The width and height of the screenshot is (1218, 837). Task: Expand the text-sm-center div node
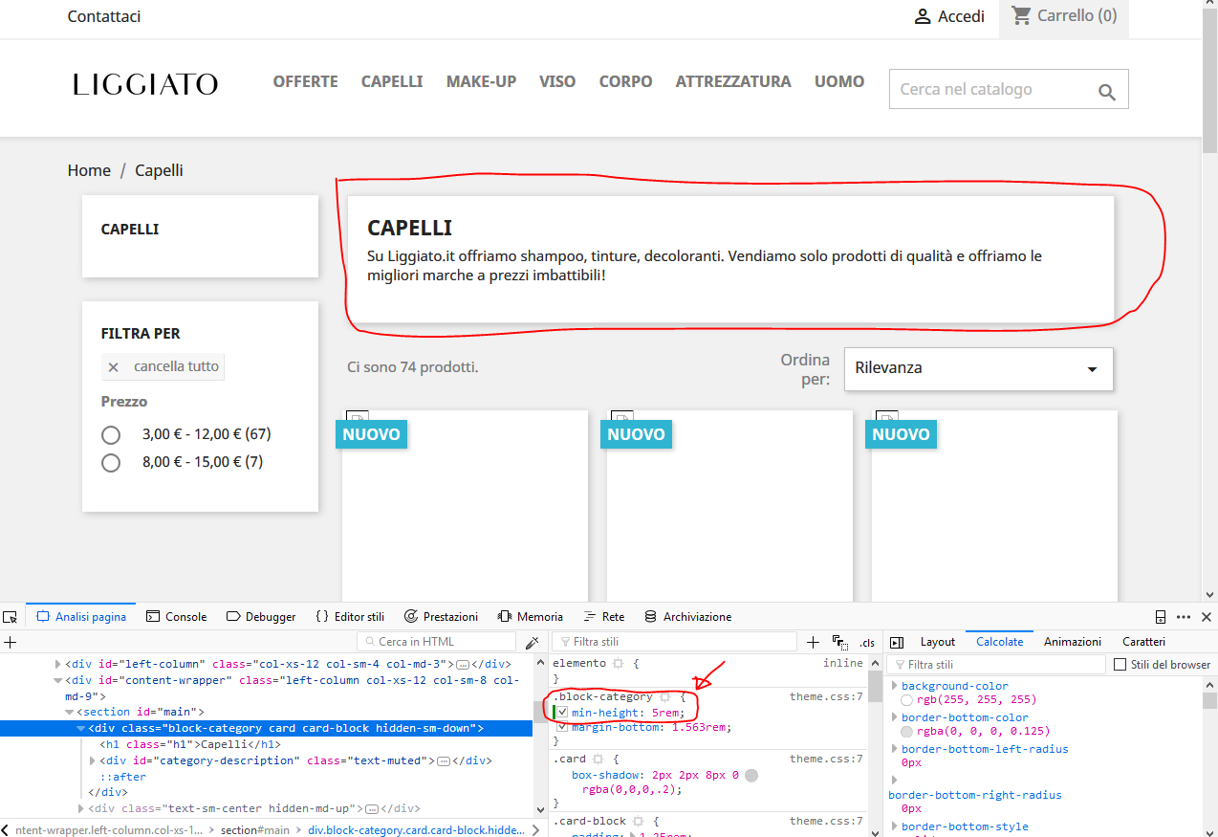pyautogui.click(x=81, y=808)
